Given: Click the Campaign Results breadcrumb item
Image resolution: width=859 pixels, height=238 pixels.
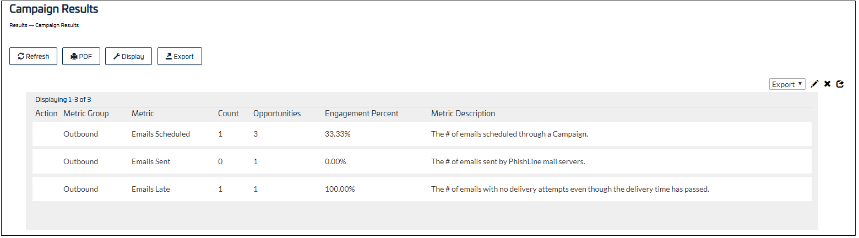Looking at the screenshot, I should [x=57, y=25].
